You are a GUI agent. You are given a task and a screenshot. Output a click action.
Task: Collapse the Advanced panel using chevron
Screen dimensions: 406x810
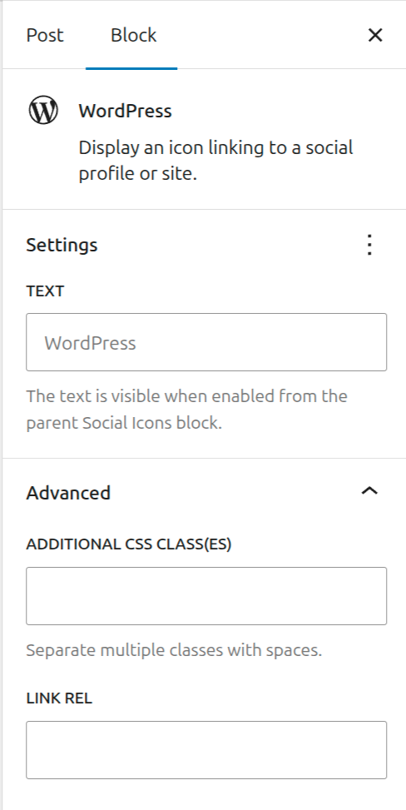tap(369, 491)
